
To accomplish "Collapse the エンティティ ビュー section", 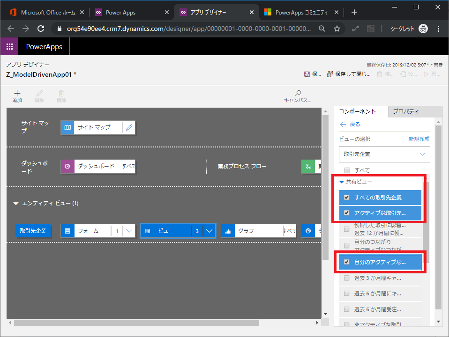I will pos(16,204).
